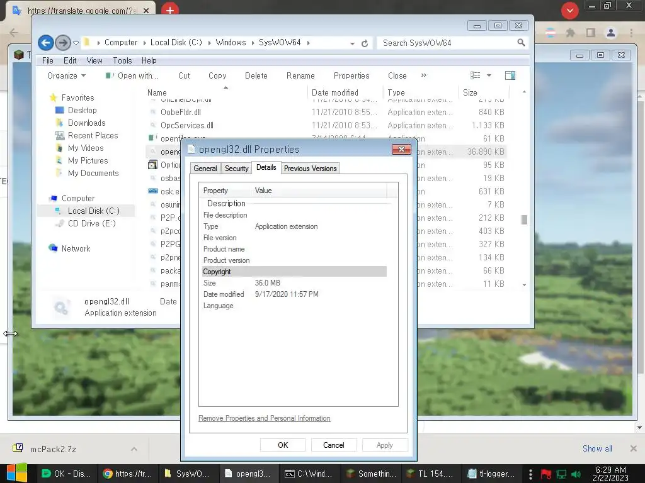
Task: Toggle Chrome side panel icon
Action: [591, 33]
